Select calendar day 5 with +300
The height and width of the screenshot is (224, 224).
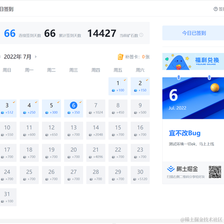pyautogui.click(x=52, y=109)
